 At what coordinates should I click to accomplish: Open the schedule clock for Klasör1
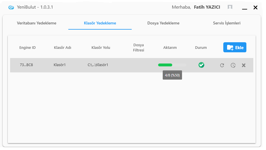pos(233,65)
